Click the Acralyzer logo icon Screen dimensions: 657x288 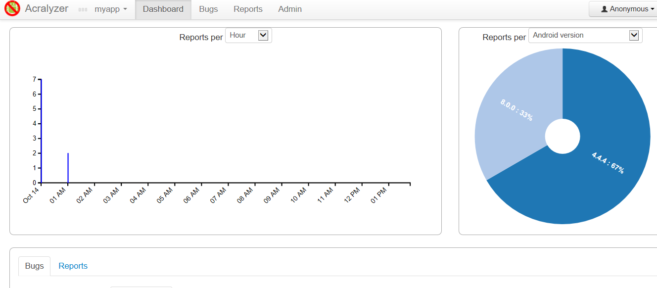[x=12, y=8]
